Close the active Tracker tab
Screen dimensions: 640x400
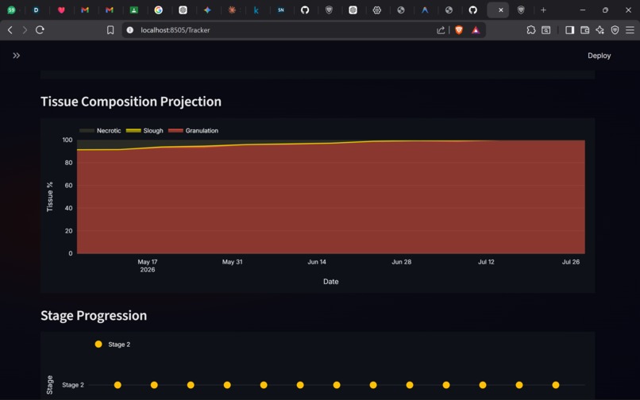[x=501, y=10]
